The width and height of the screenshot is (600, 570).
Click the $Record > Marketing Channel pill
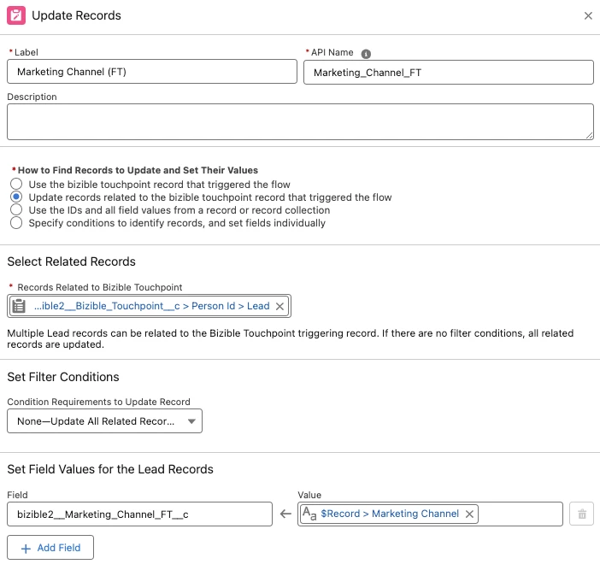390,514
